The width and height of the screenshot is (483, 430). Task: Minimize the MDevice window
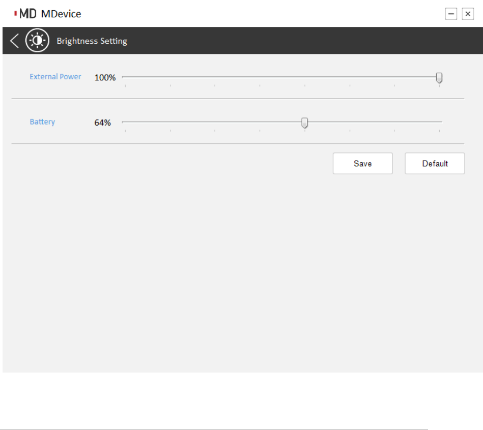[451, 14]
